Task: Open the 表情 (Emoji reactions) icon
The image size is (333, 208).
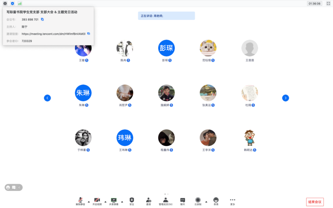Action: 216,200
